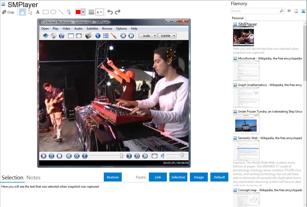Viewport: 307px width, 207px height.
Task: Click the line thickness icon
Action: (91, 12)
